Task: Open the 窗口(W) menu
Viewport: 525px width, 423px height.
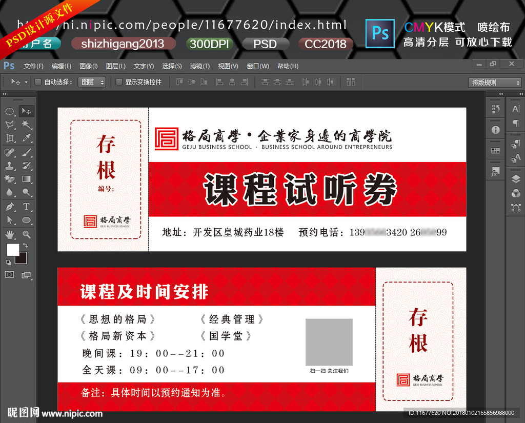Action: point(258,66)
